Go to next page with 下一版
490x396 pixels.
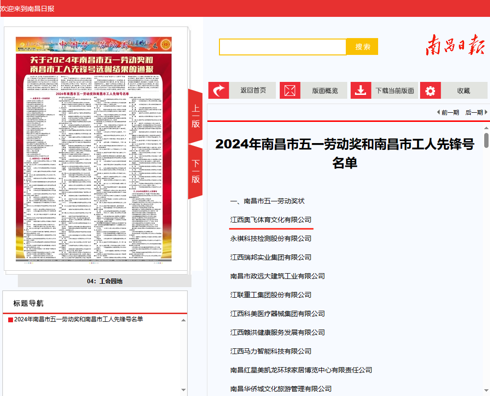point(196,172)
